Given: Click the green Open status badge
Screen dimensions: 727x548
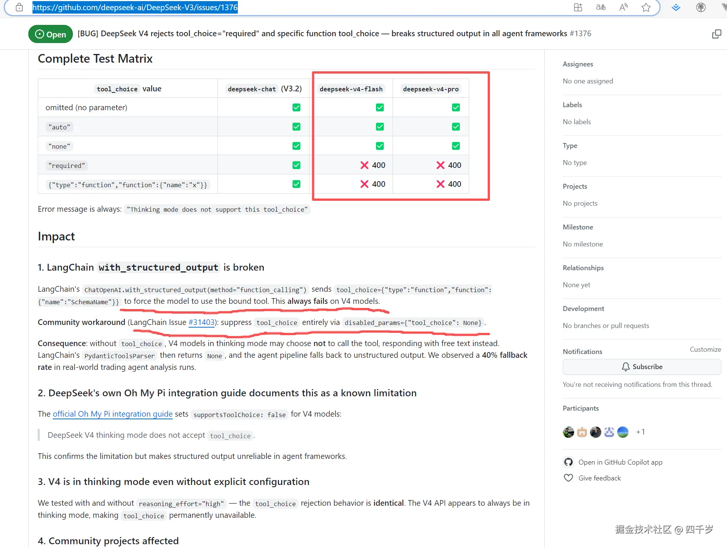Looking at the screenshot, I should tap(50, 34).
